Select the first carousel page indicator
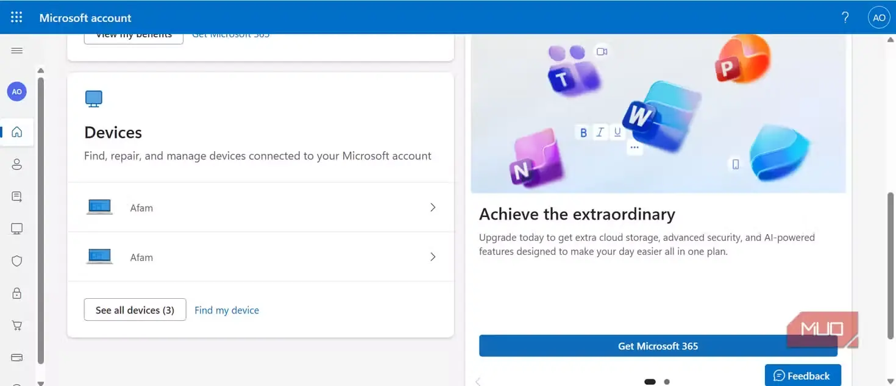The width and height of the screenshot is (896, 386). tap(650, 382)
